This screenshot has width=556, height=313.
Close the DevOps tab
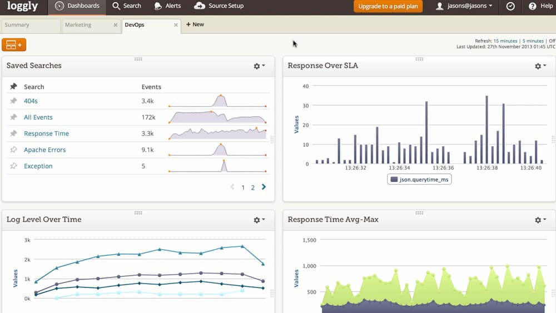(176, 25)
